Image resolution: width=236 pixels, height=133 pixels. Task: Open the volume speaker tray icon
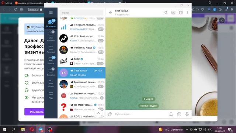pyautogui.click(x=205, y=130)
